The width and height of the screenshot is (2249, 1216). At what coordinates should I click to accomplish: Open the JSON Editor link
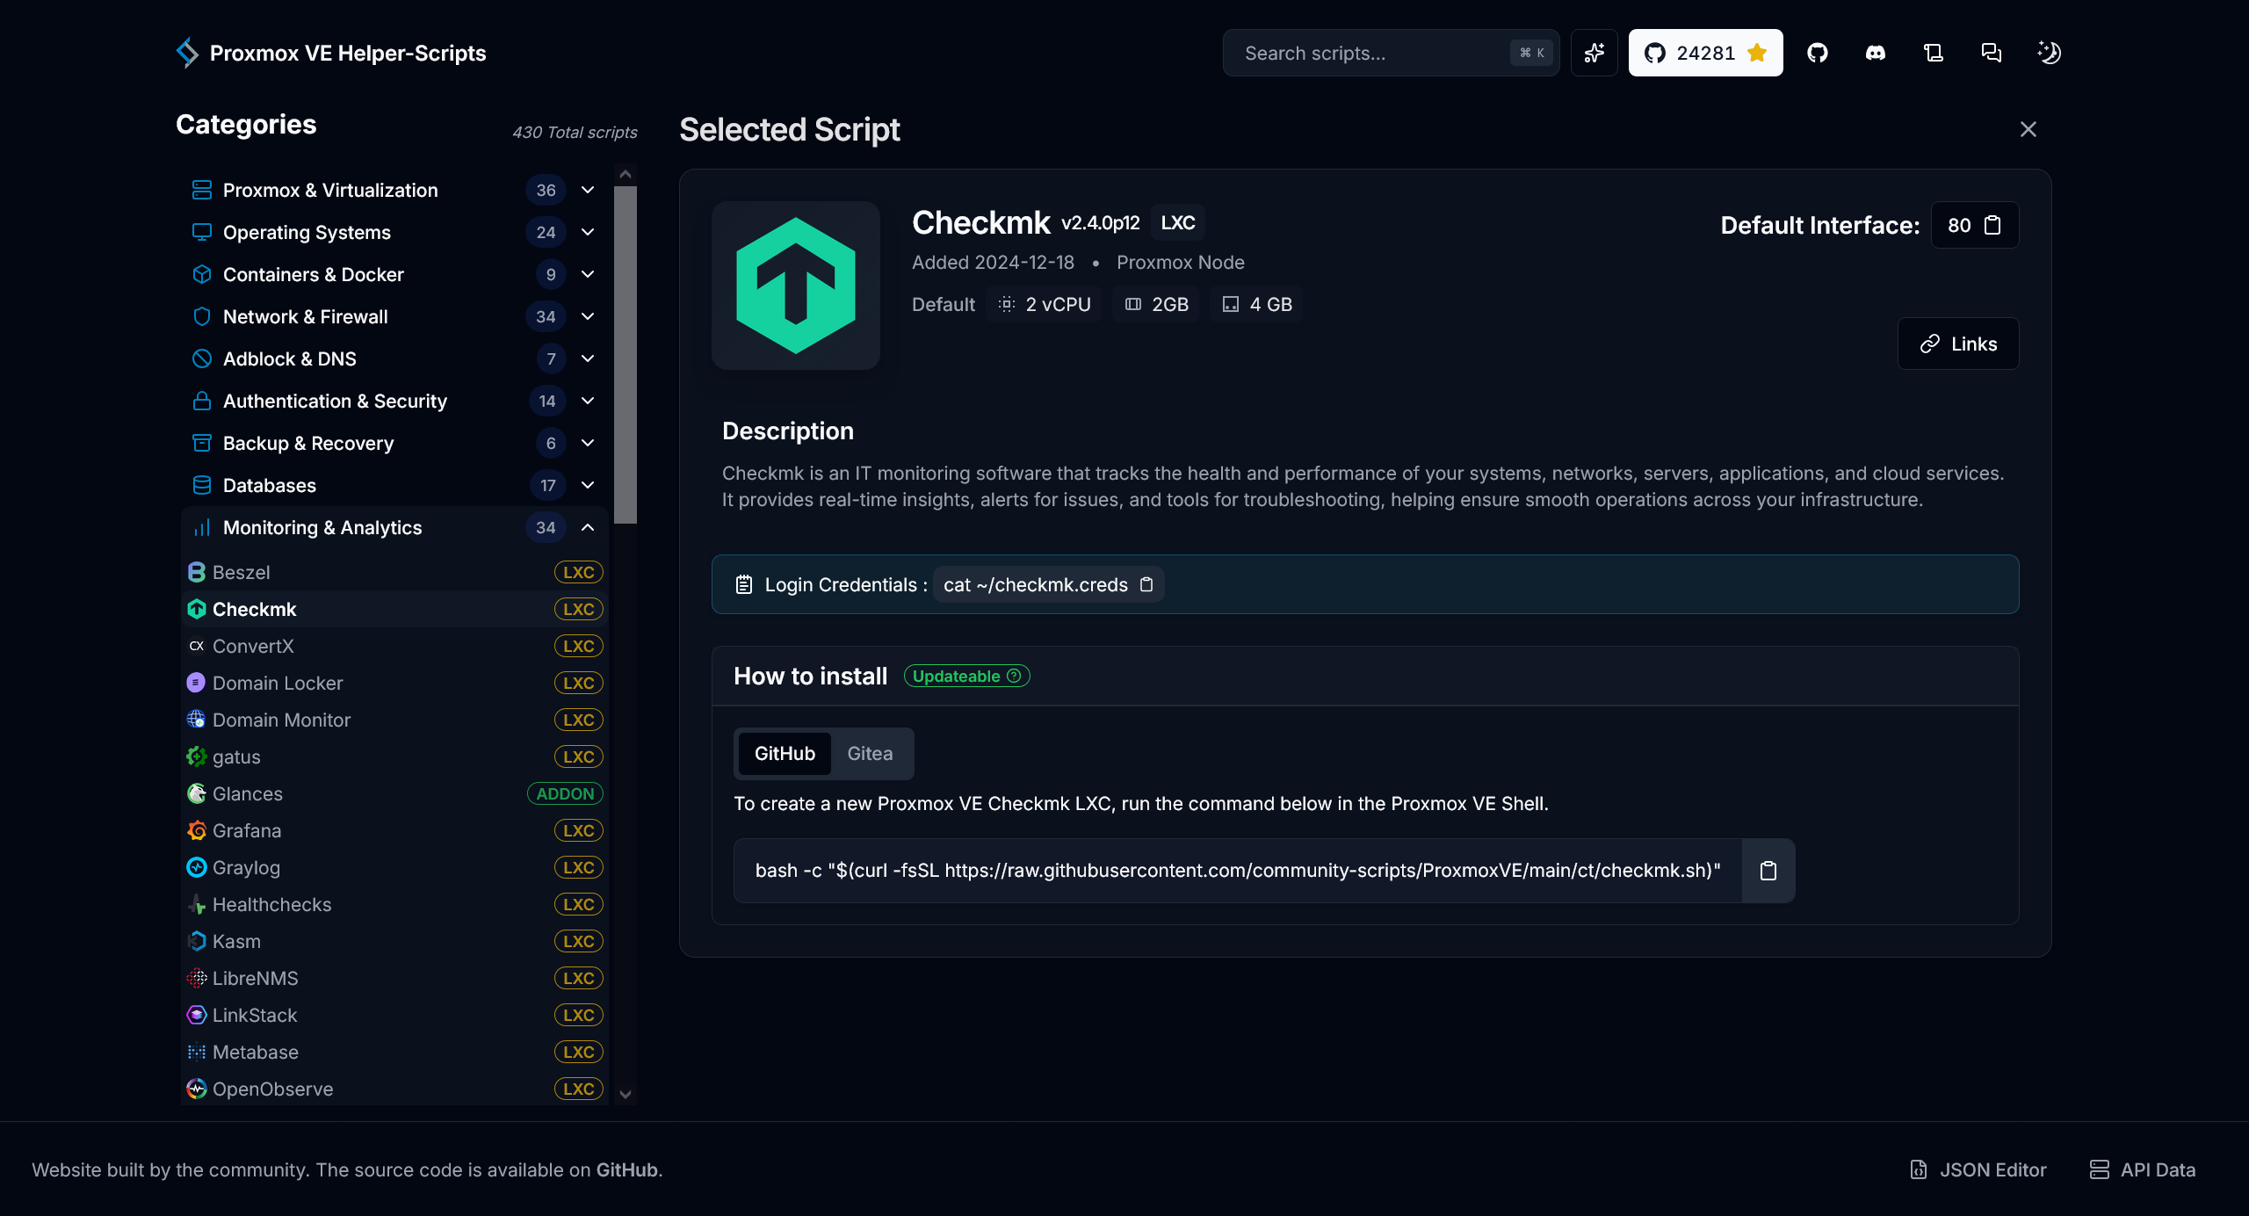click(x=1978, y=1169)
